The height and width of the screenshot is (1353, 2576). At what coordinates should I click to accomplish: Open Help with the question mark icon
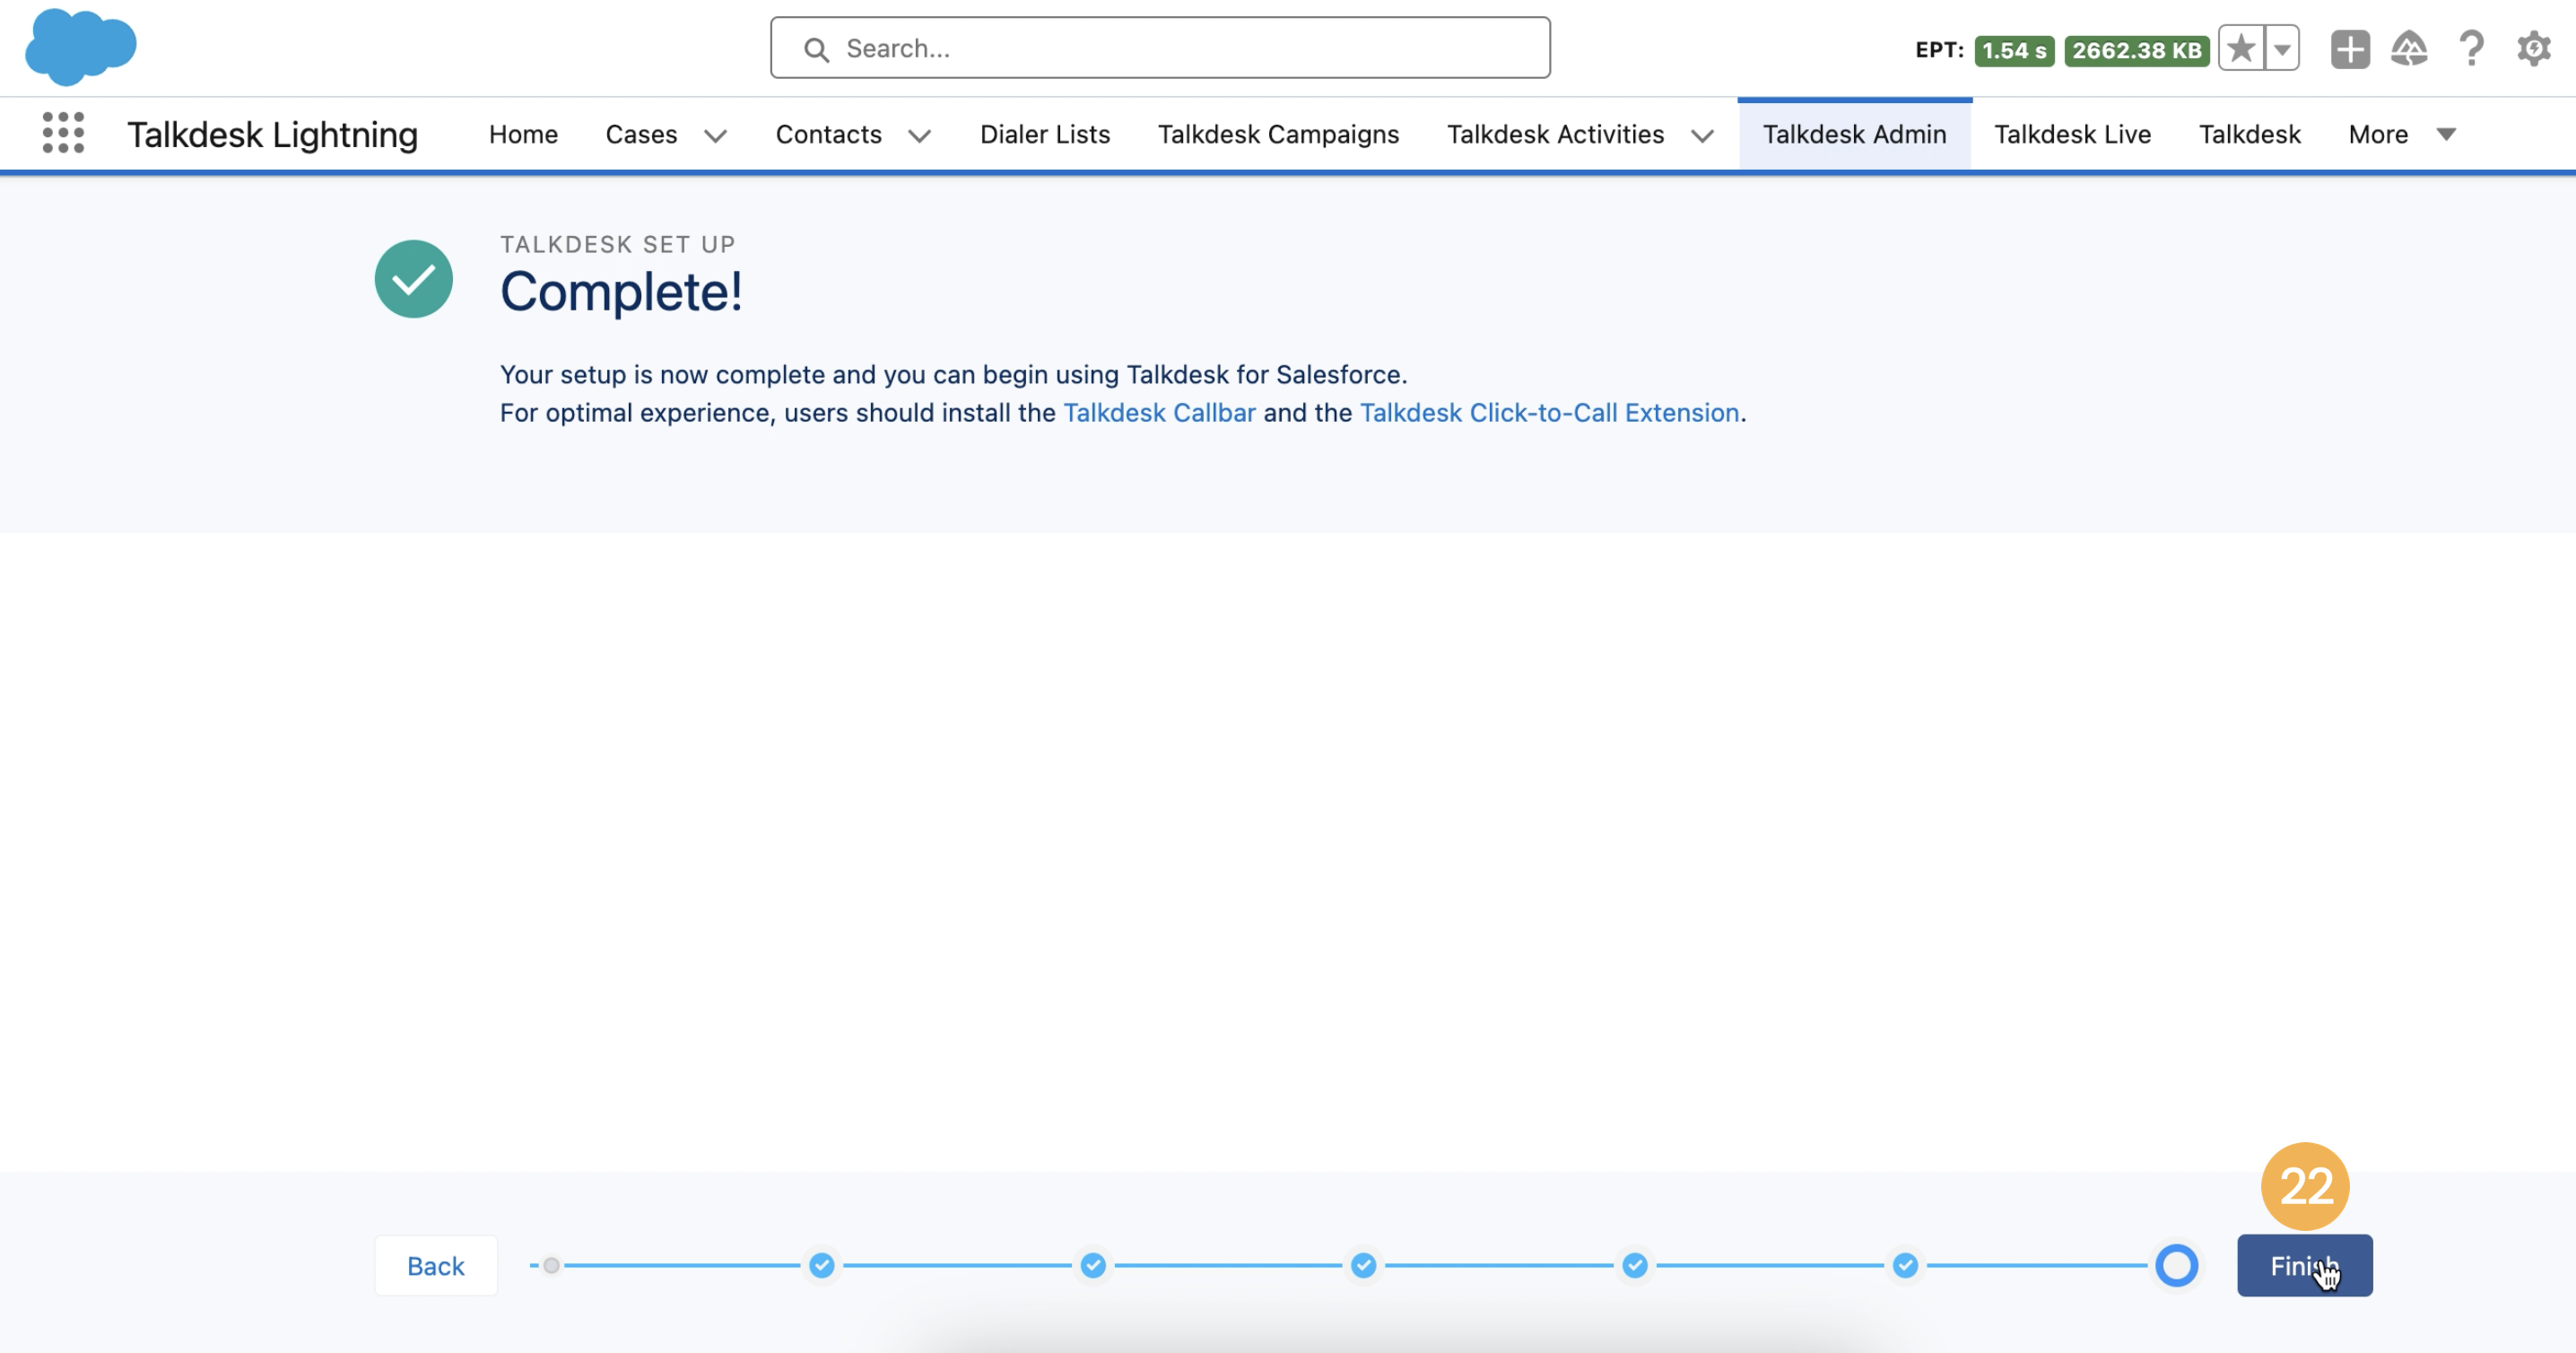(2472, 48)
